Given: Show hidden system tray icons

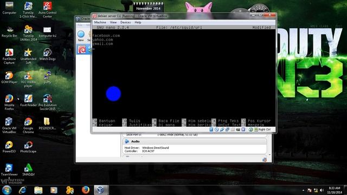Looking at the screenshot, I should (x=303, y=190).
